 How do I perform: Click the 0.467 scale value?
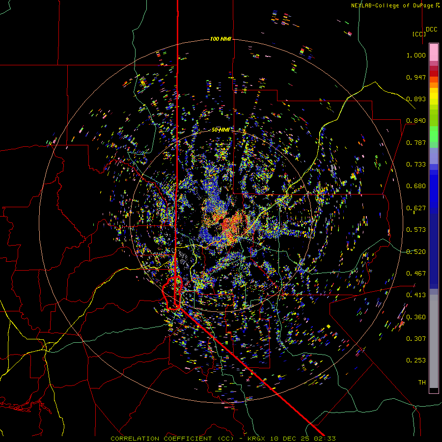click(x=416, y=274)
